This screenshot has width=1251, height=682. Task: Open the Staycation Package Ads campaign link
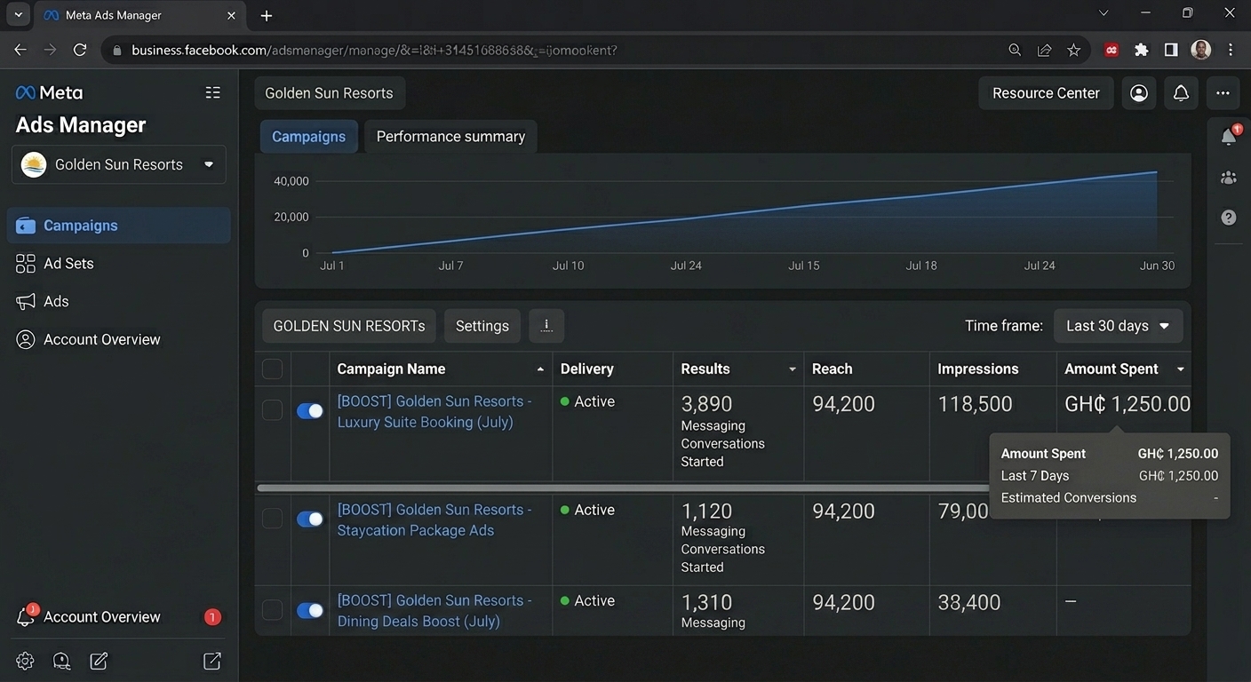pyautogui.click(x=434, y=520)
